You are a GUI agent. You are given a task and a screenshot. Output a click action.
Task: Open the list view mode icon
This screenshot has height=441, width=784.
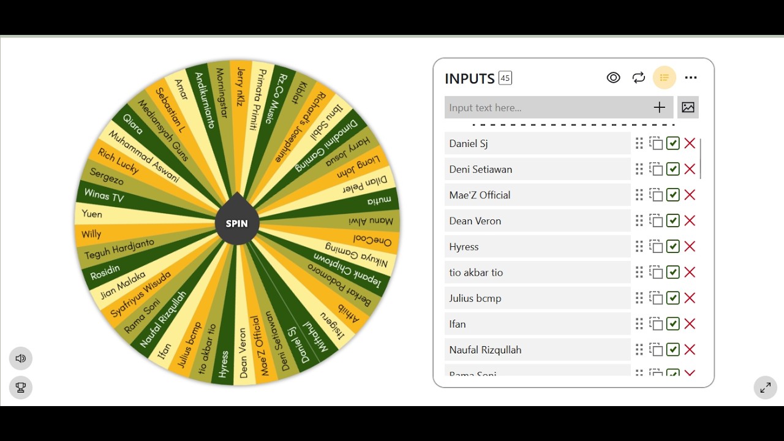(665, 78)
